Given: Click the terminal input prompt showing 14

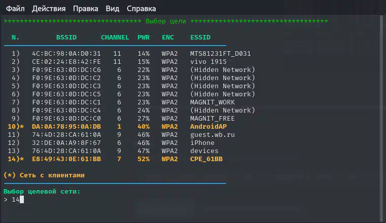Looking at the screenshot, I should tap(14, 199).
